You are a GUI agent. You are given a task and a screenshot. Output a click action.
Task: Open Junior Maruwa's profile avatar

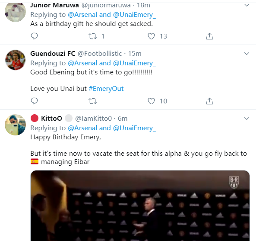click(16, 12)
